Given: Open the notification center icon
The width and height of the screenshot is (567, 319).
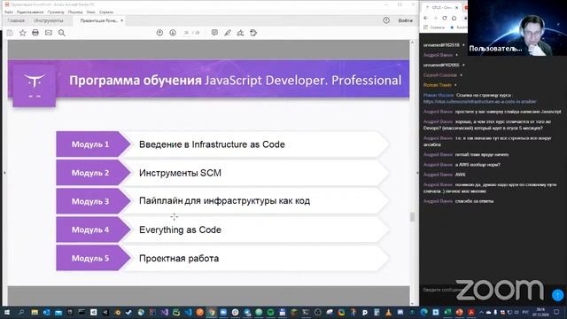Looking at the screenshot, I should tap(557, 312).
